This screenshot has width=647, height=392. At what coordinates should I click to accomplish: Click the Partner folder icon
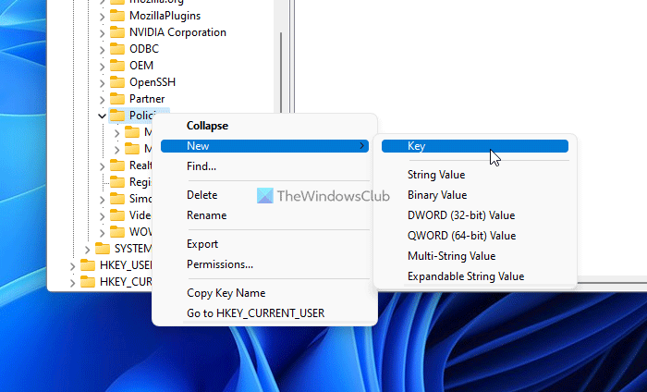[117, 99]
